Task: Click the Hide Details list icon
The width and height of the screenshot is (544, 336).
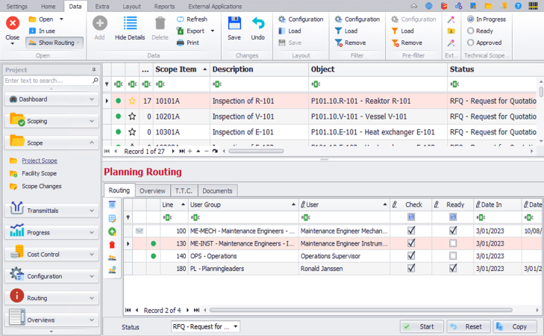Action: 130,23
